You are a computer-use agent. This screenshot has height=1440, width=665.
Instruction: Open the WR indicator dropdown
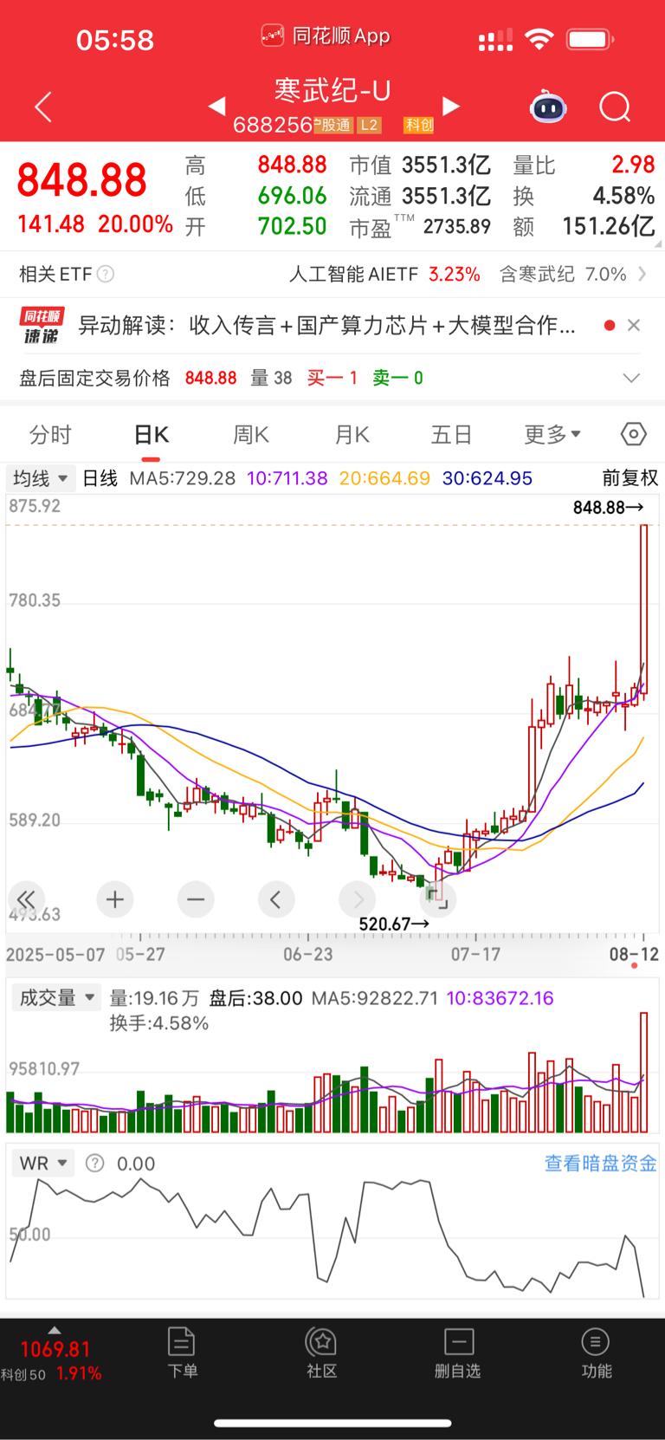pyautogui.click(x=43, y=1163)
